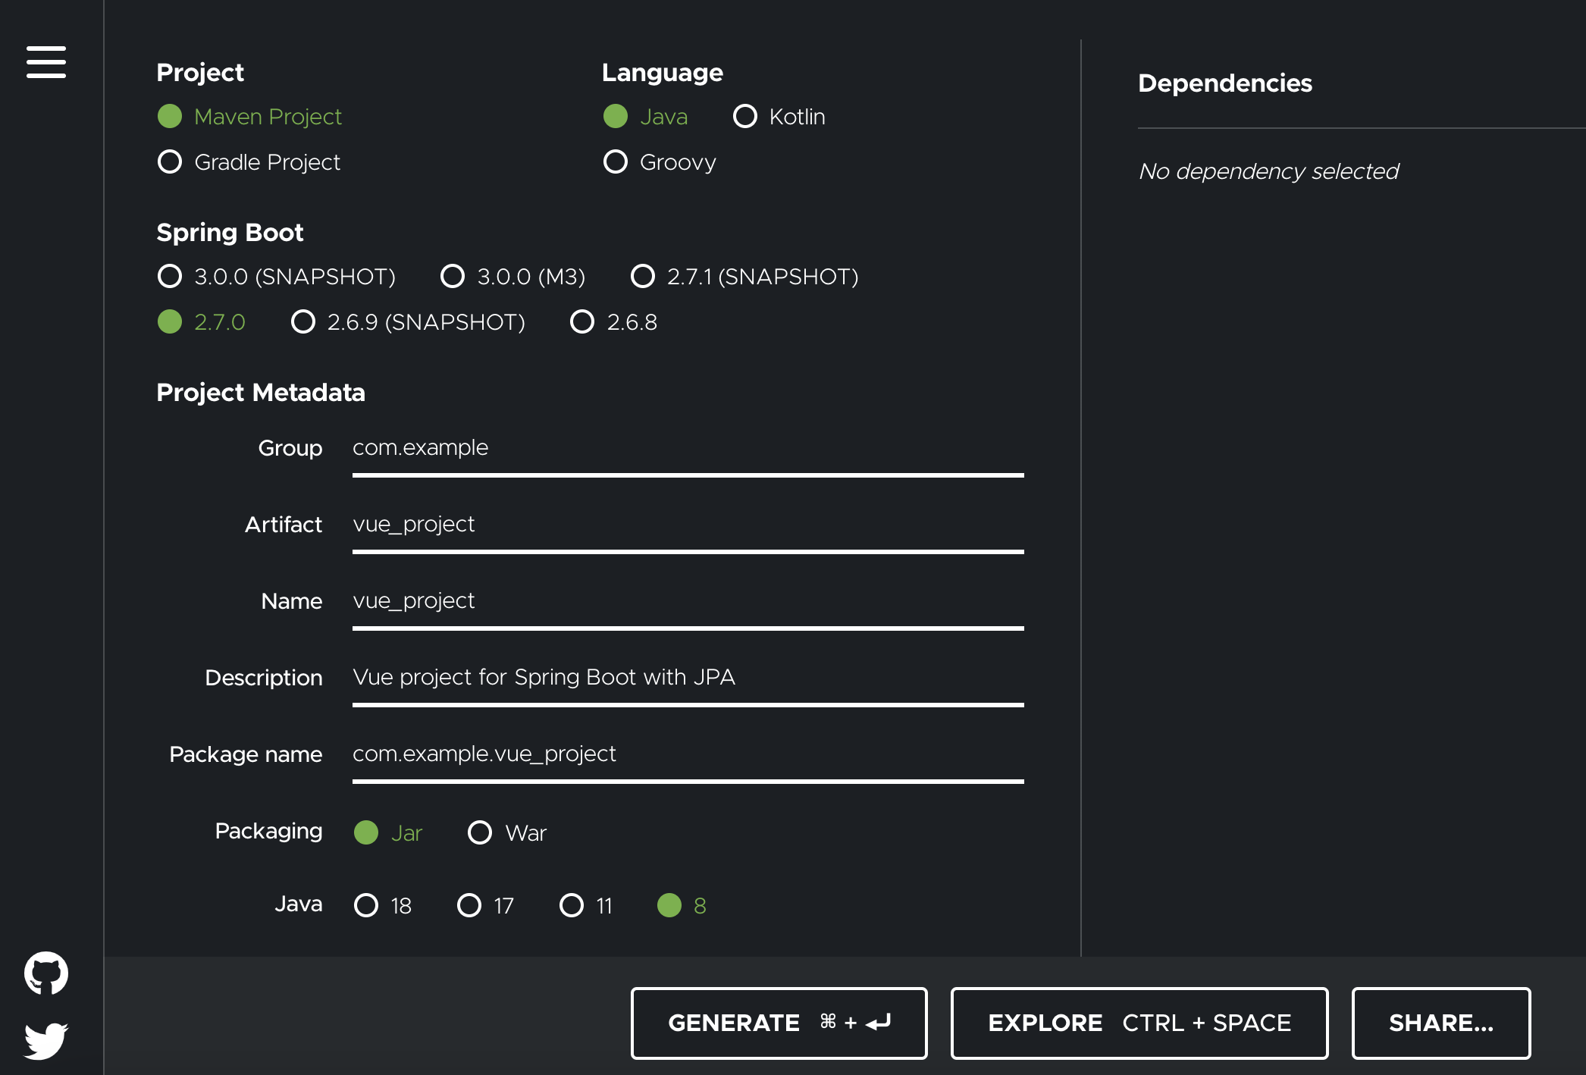
Task: Click 'No dependency selected' text
Action: click(x=1269, y=172)
